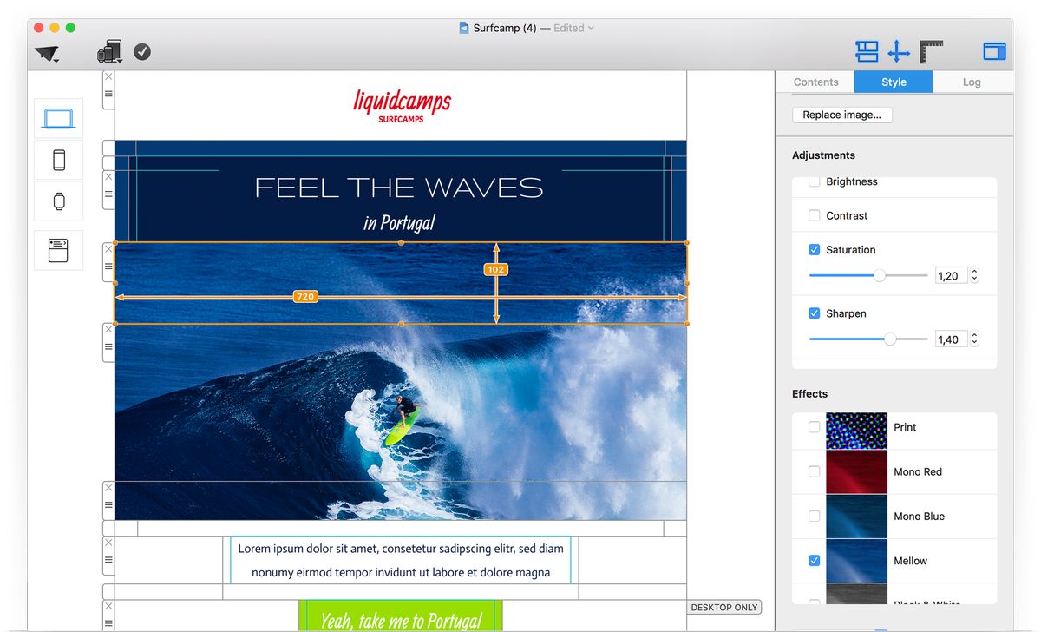The image size is (1041, 632).
Task: Enable the Brightness adjustment
Action: coord(814,181)
